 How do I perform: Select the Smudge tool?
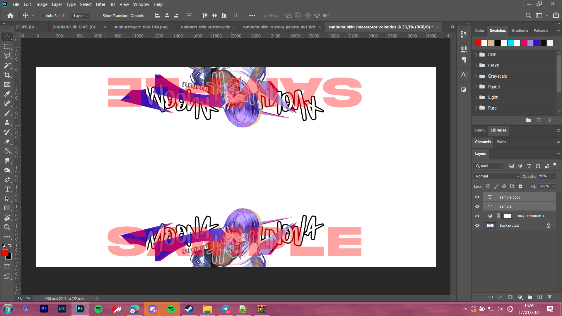[7, 160]
